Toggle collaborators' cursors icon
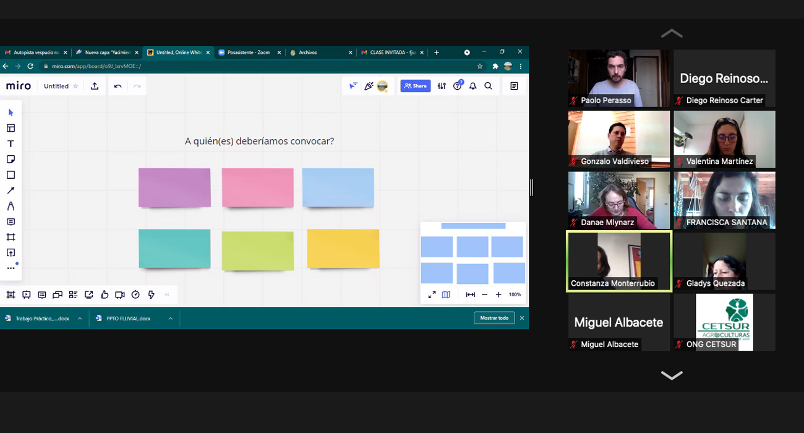804x433 pixels. pyautogui.click(x=353, y=86)
